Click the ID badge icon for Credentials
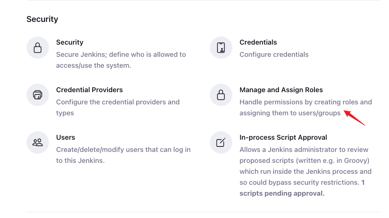Image resolution: width=389 pixels, height=218 pixels. click(x=221, y=48)
